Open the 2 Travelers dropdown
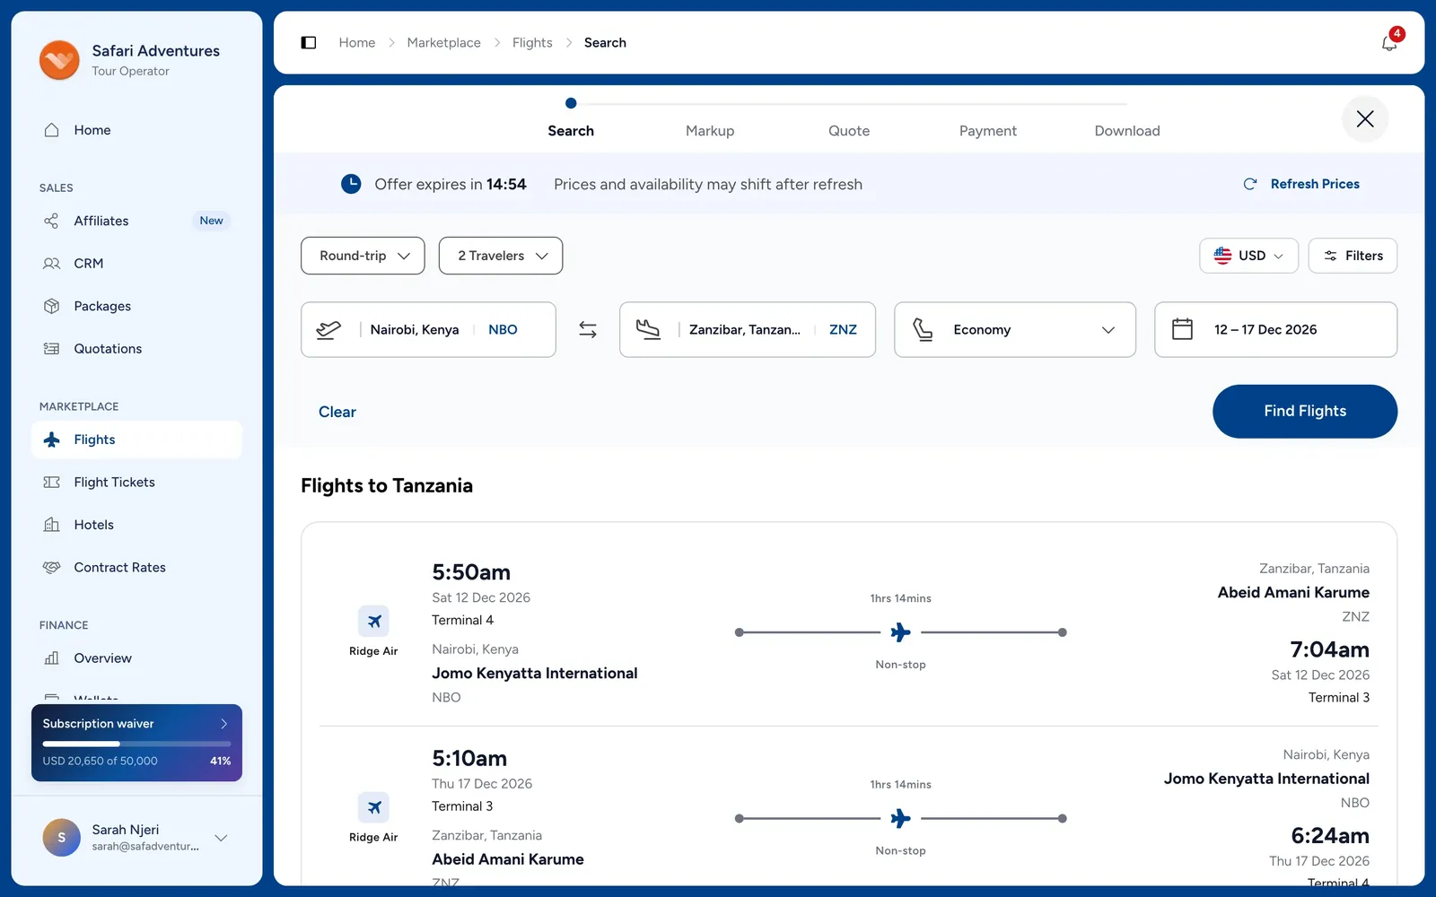Image resolution: width=1436 pixels, height=897 pixels. pyautogui.click(x=501, y=256)
